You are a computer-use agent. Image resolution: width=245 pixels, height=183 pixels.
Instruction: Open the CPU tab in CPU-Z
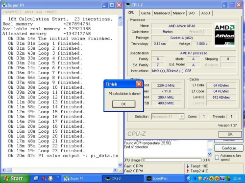pos(131,13)
